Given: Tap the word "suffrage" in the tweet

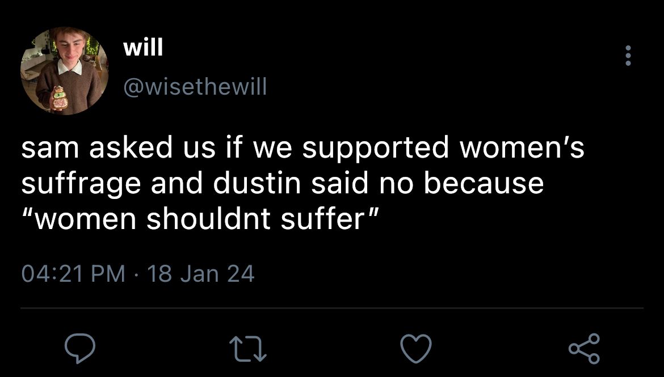Looking at the screenshot, I should coord(81,185).
